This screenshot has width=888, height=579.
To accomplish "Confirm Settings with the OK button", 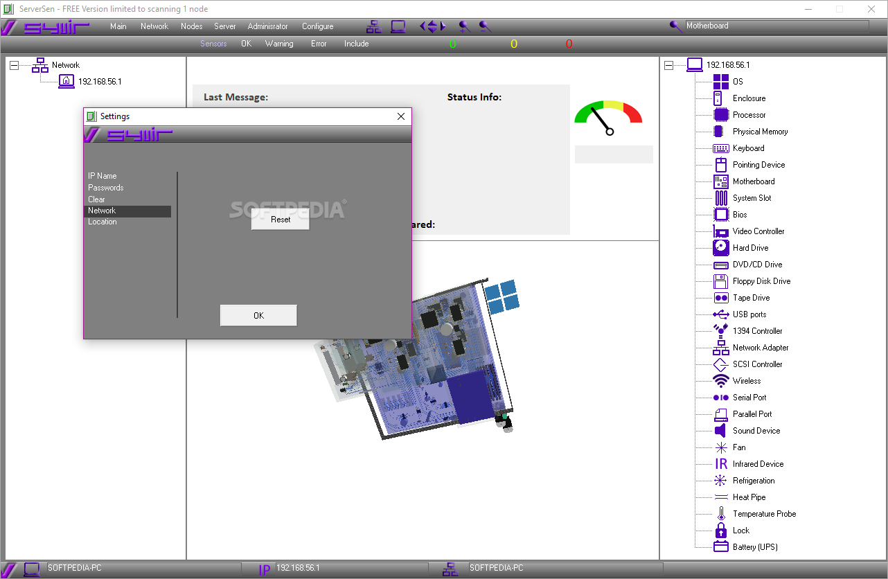I will pyautogui.click(x=258, y=315).
